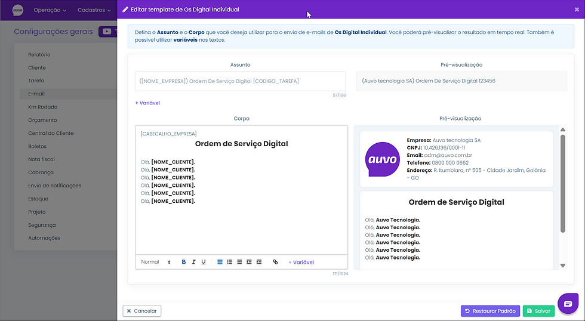
Task: Insert a hyperlink with the link icon
Action: (275, 262)
